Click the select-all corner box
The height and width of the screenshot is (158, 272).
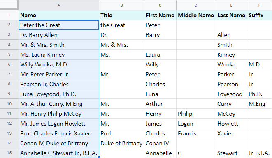(x=9, y=5)
